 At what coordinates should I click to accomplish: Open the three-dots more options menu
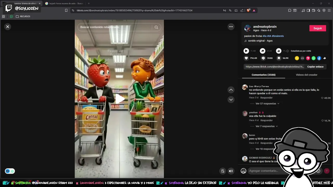point(231,26)
